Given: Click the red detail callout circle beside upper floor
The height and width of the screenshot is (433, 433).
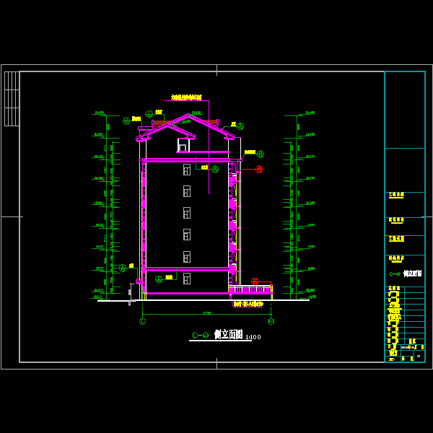Looking at the screenshot, I should pos(258,170).
